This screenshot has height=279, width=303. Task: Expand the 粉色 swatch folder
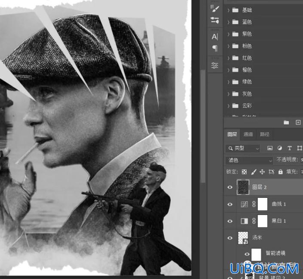point(228,46)
